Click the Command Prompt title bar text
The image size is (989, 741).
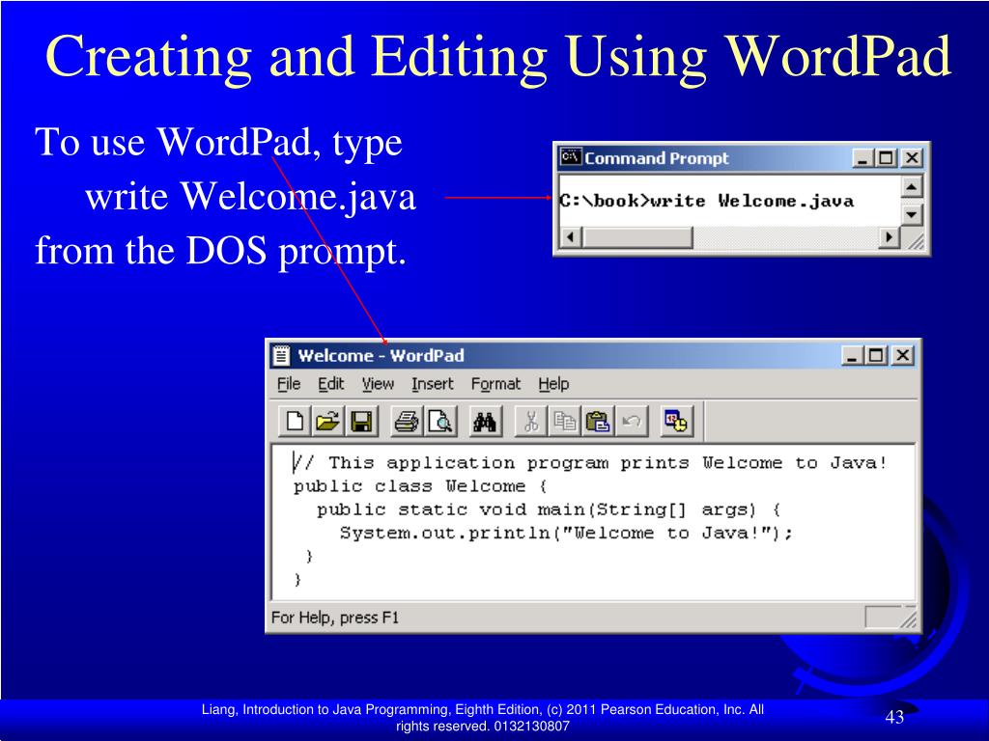click(656, 158)
